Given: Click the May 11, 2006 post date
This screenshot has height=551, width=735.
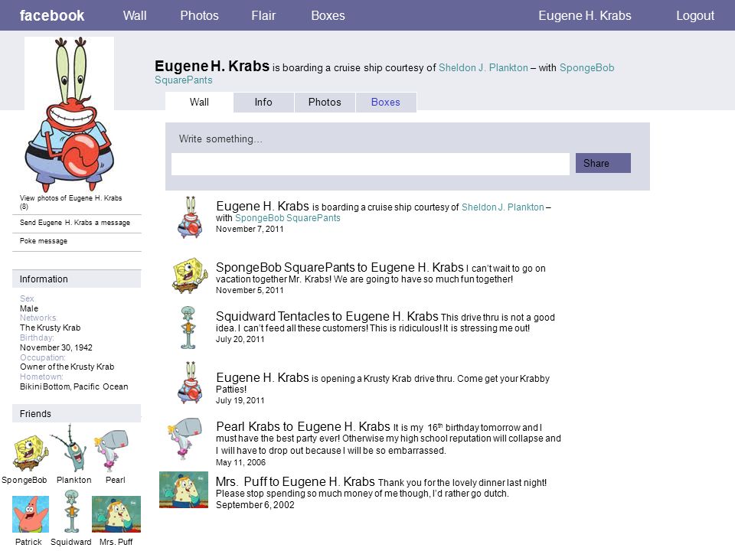Looking at the screenshot, I should point(240,462).
